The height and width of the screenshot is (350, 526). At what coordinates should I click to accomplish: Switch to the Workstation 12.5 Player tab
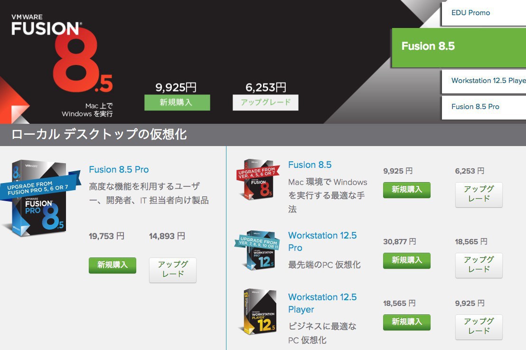tap(484, 81)
